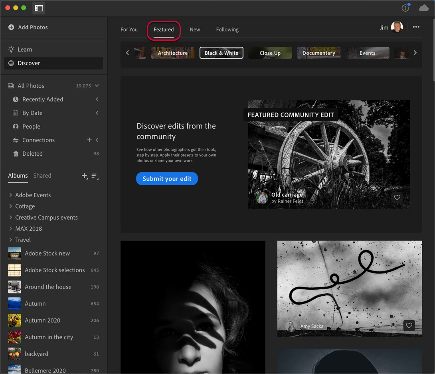
Task: Open backyard album
Action: (x=53, y=354)
